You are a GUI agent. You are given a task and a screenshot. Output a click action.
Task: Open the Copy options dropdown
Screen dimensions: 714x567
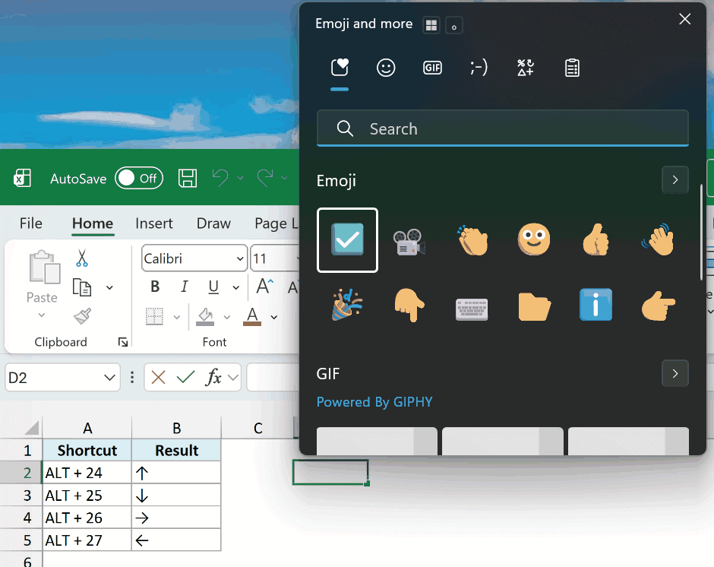tap(109, 287)
